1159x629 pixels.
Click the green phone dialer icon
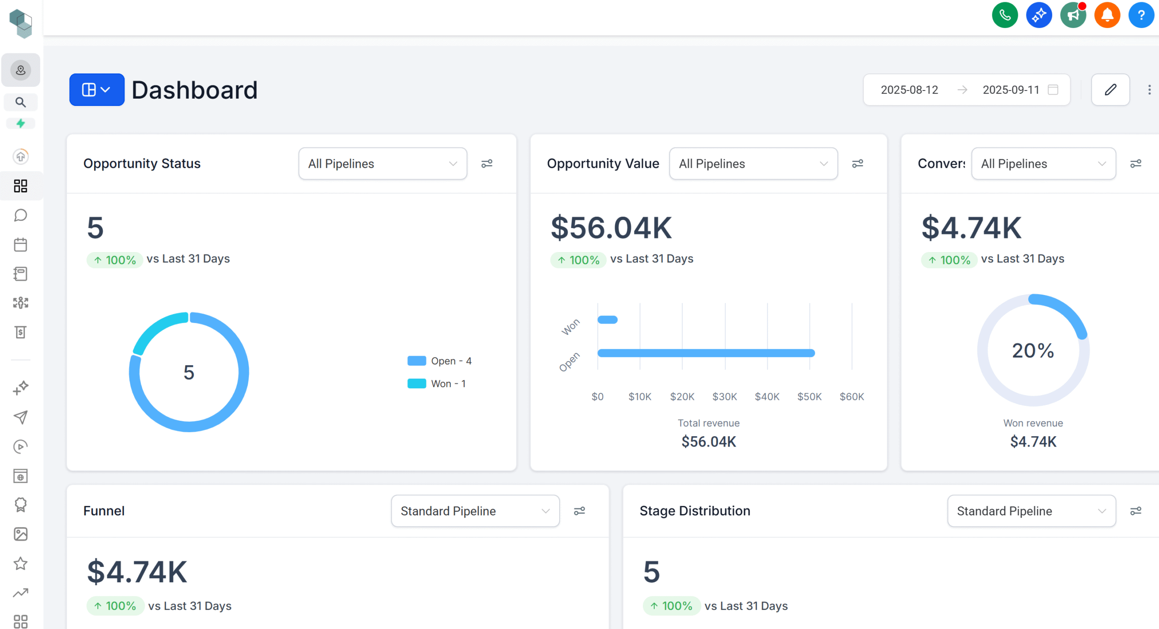click(1005, 15)
